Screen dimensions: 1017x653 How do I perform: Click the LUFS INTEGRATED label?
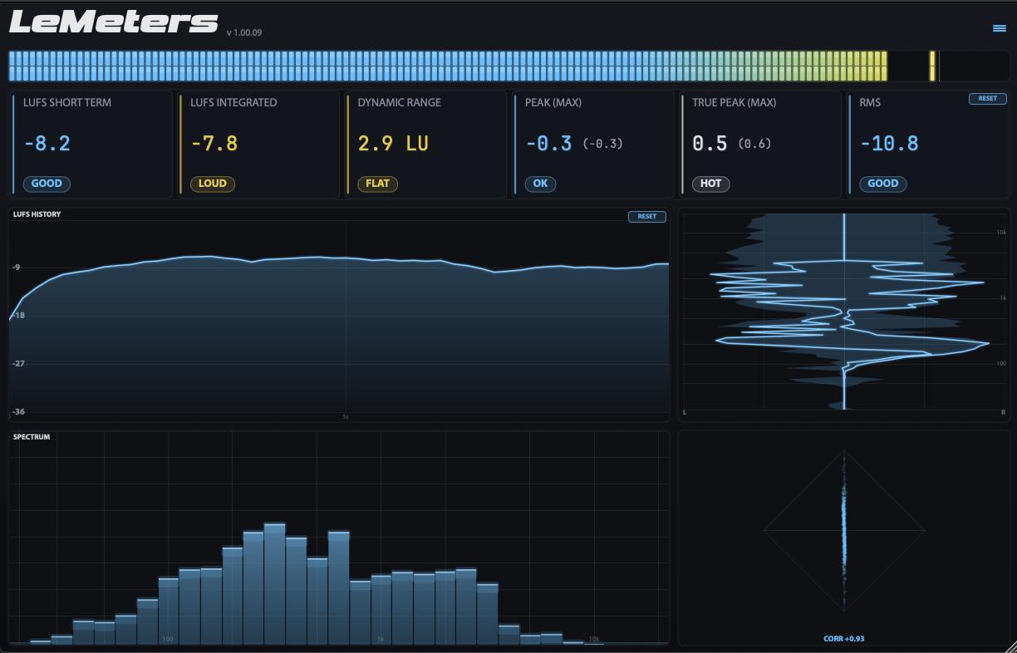[234, 103]
